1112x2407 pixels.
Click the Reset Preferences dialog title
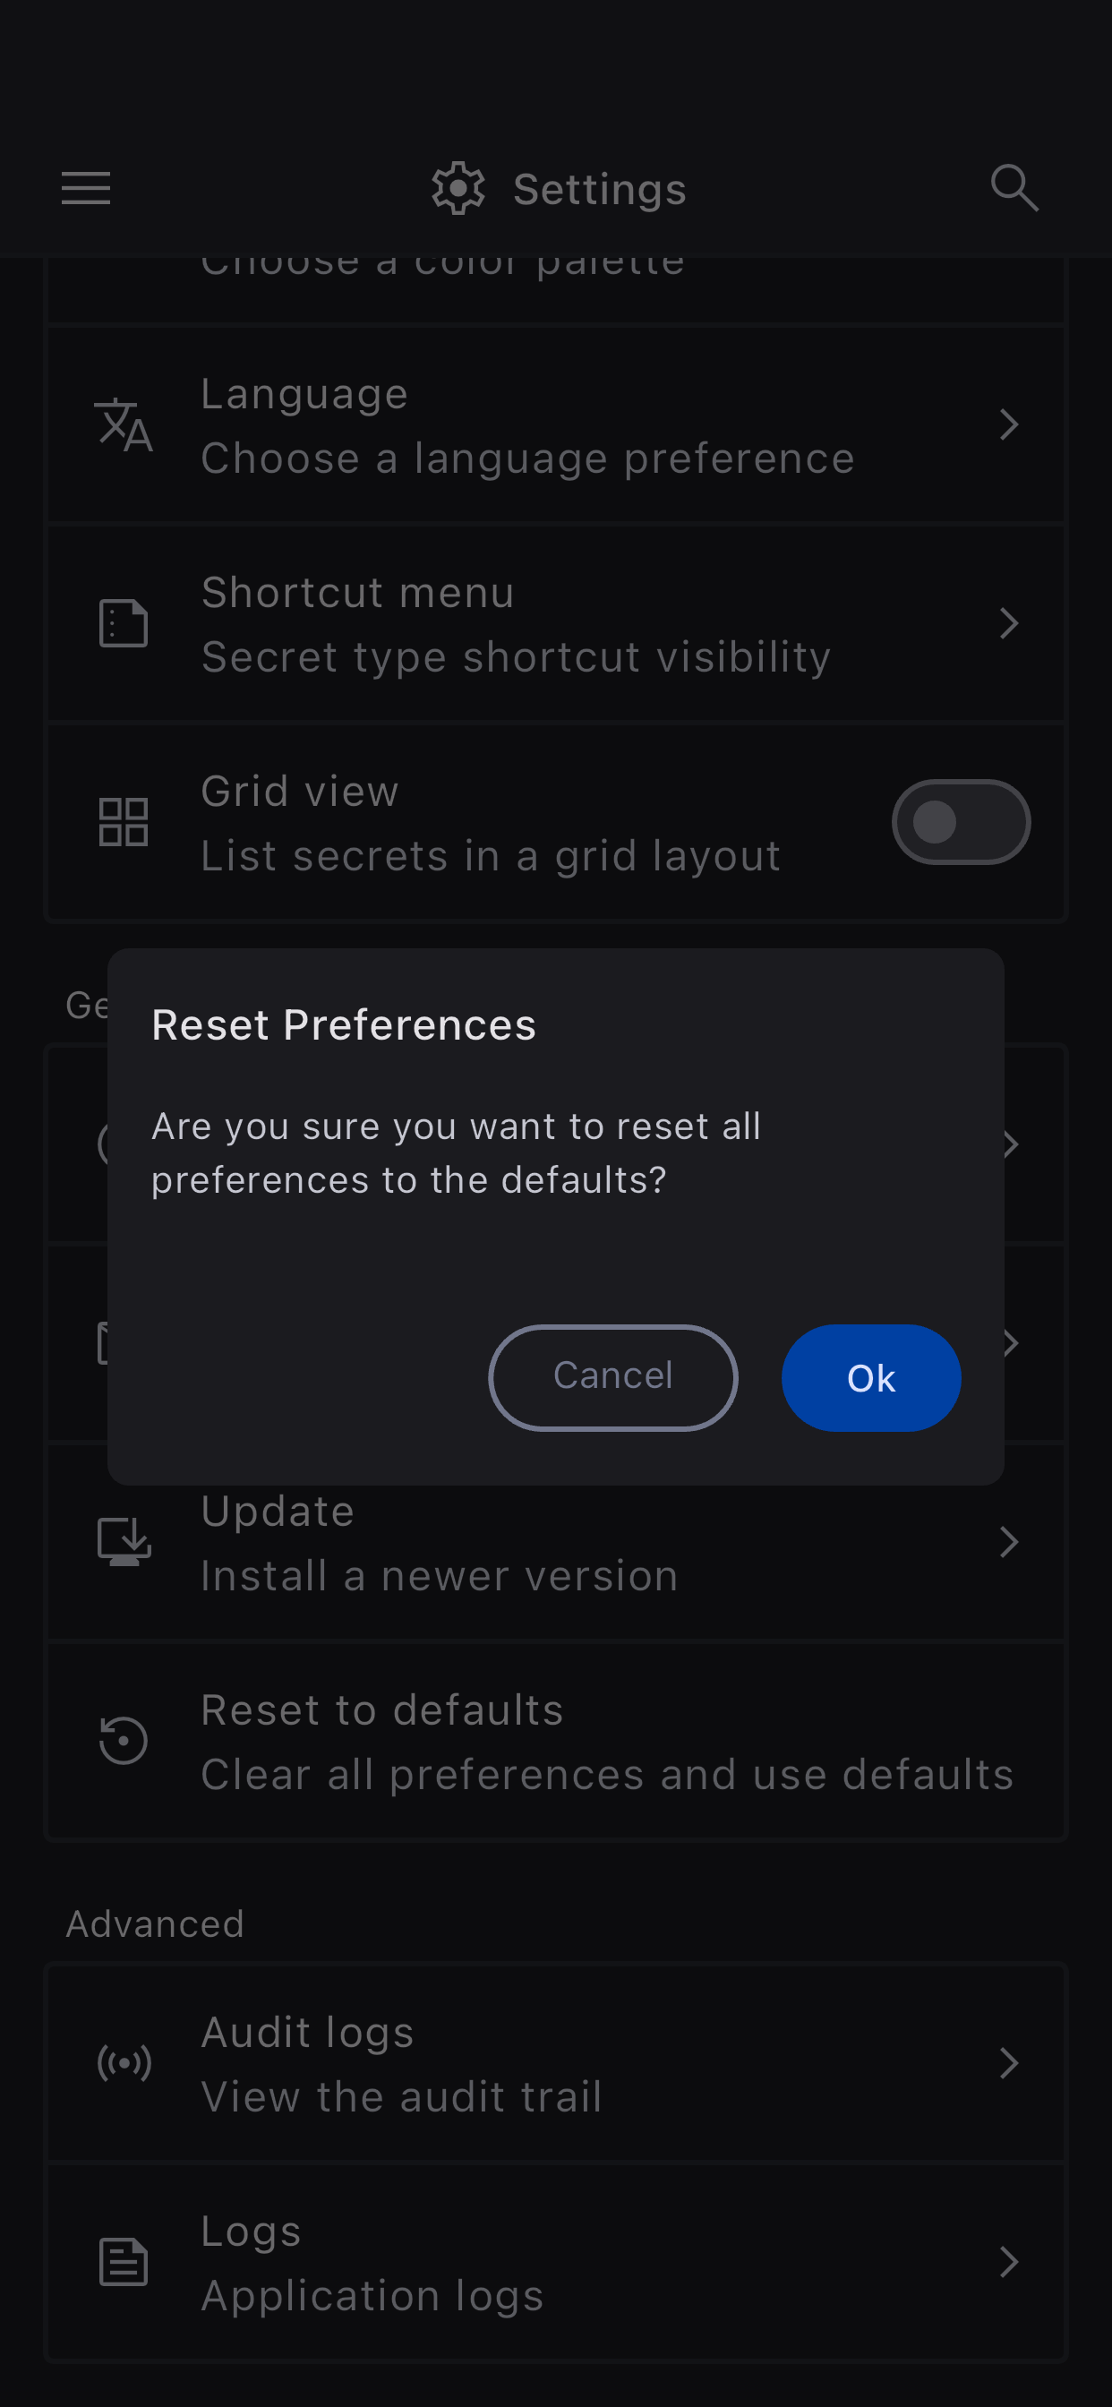344,1025
